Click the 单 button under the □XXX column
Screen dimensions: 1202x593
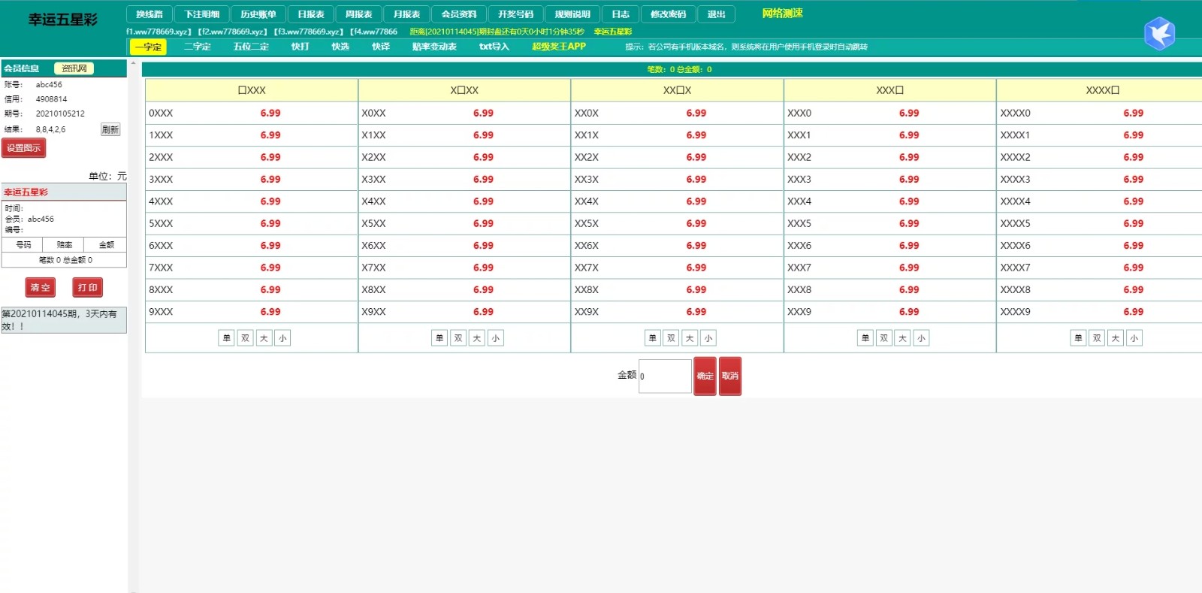pyautogui.click(x=227, y=338)
